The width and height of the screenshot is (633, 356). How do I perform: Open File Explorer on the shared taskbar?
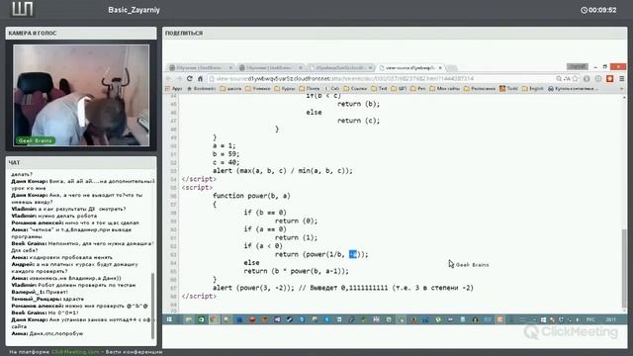189,319
